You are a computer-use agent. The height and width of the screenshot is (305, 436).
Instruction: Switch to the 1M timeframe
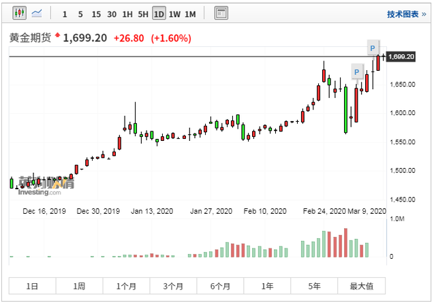point(191,14)
